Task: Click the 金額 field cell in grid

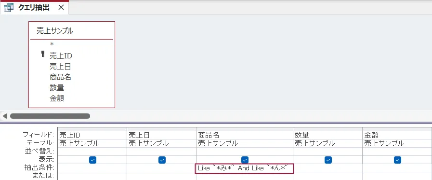Action: pos(397,135)
